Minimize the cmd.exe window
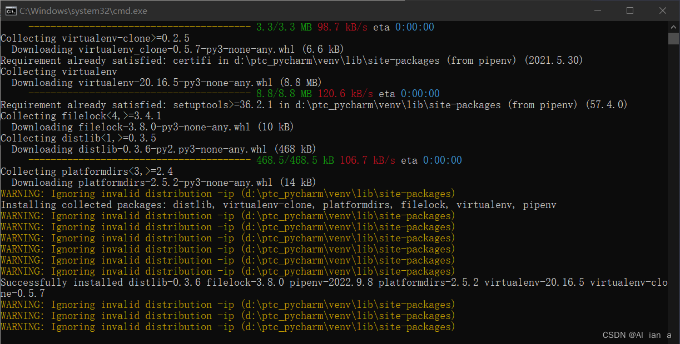Image resolution: width=680 pixels, height=344 pixels. [x=597, y=11]
